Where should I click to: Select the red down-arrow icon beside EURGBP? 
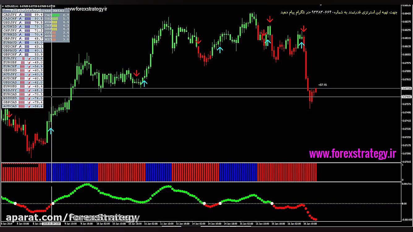[x=29, y=62]
